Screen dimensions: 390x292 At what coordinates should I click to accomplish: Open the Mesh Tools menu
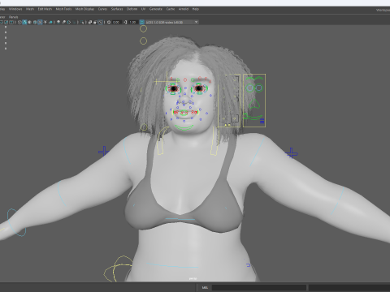(x=63, y=9)
